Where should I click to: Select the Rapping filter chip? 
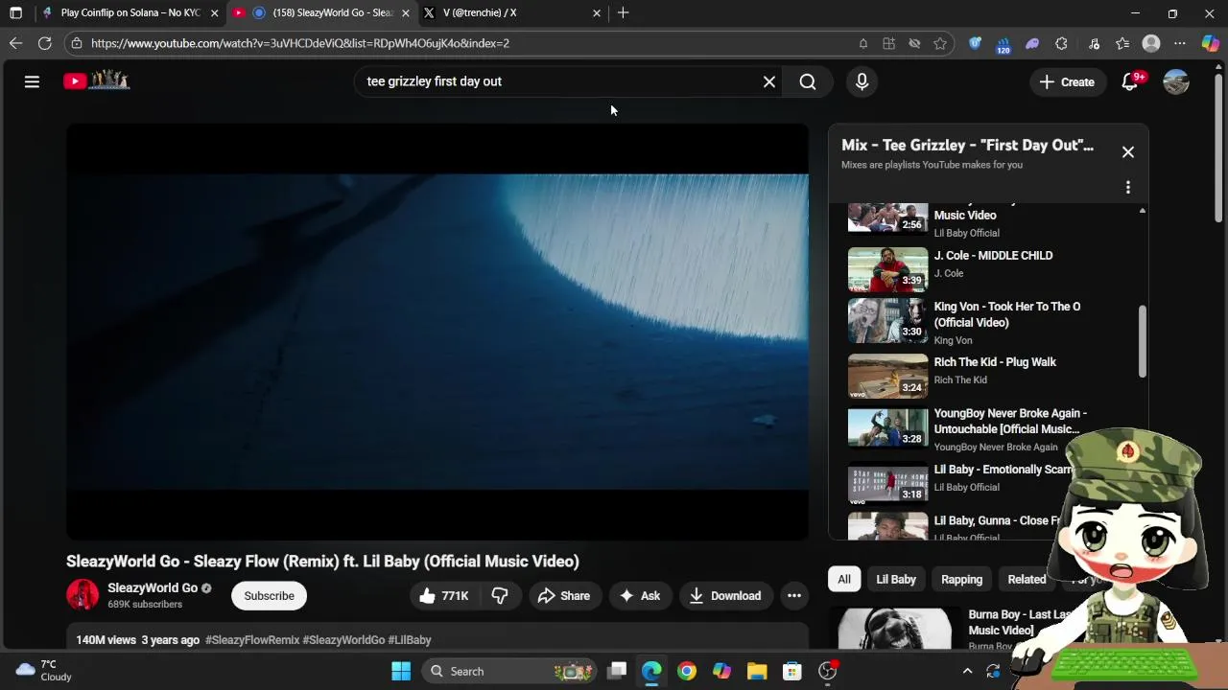coord(961,579)
